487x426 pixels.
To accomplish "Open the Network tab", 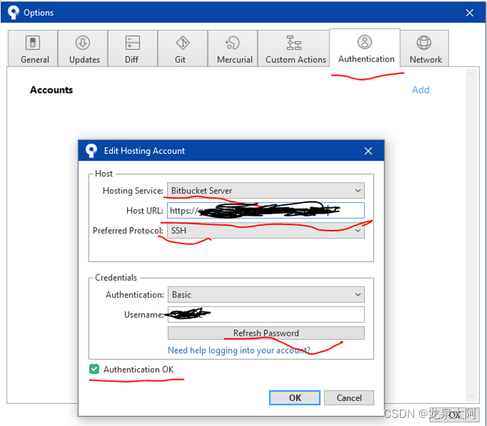I will (x=425, y=48).
